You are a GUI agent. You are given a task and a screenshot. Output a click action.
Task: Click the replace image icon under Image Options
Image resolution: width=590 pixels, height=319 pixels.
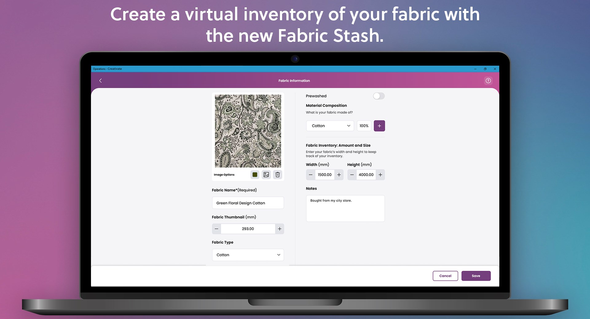tap(266, 175)
